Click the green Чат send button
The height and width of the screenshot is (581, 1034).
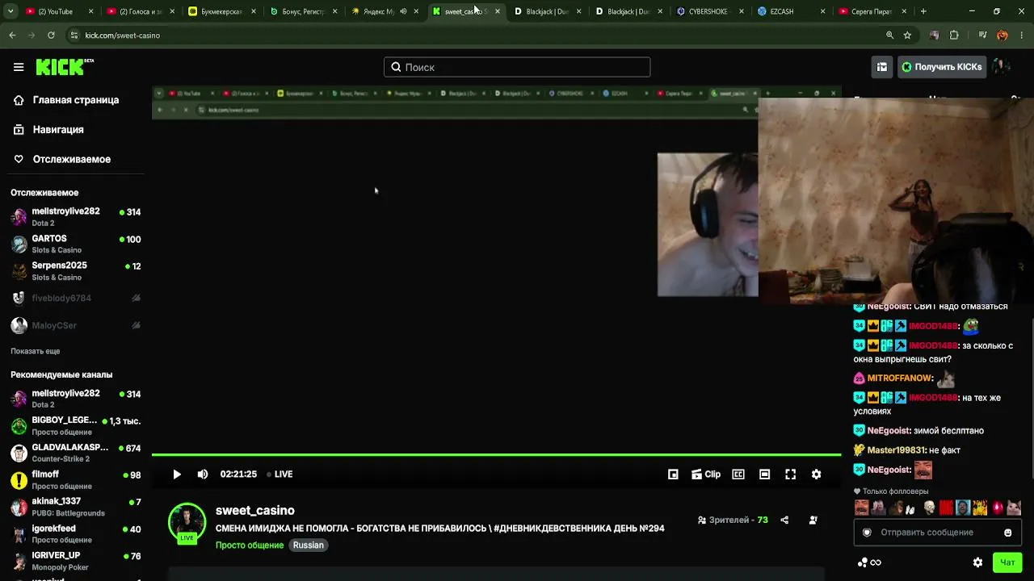(1007, 562)
